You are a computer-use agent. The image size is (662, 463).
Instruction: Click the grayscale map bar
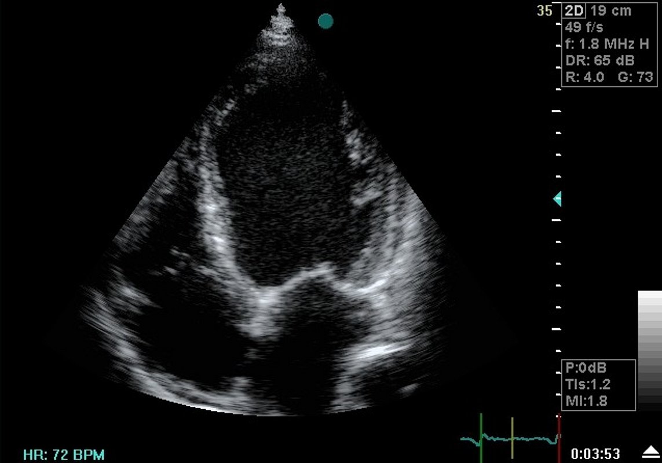pos(650,350)
